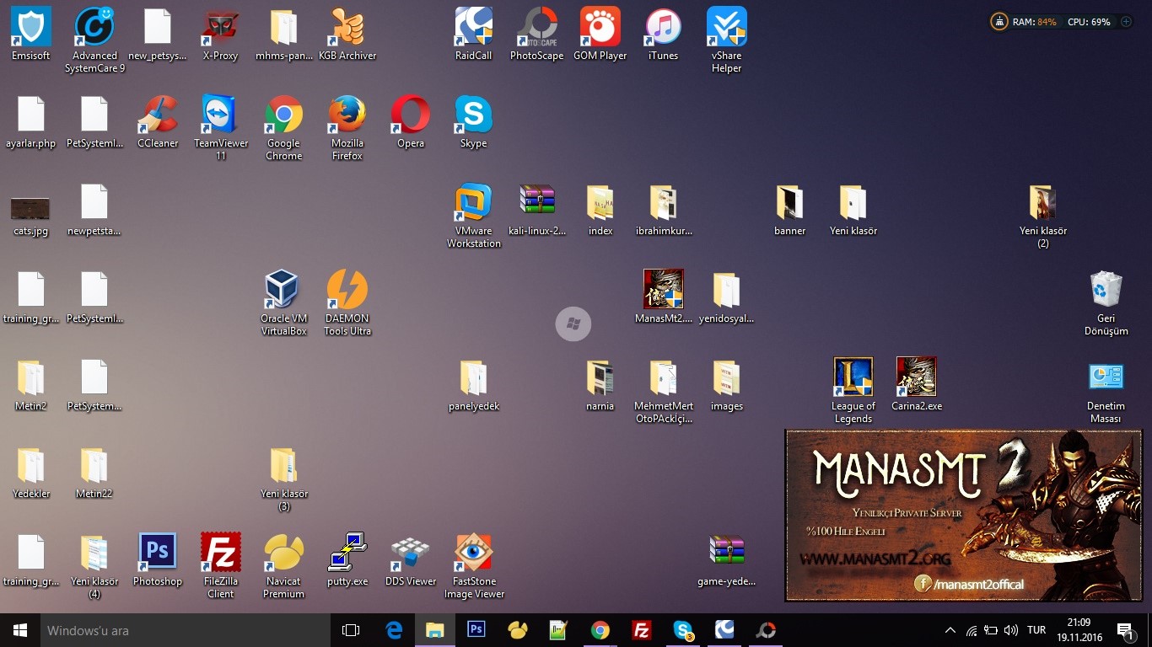1152x647 pixels.
Task: Click the CCleaner desktop icon
Action: 158,122
